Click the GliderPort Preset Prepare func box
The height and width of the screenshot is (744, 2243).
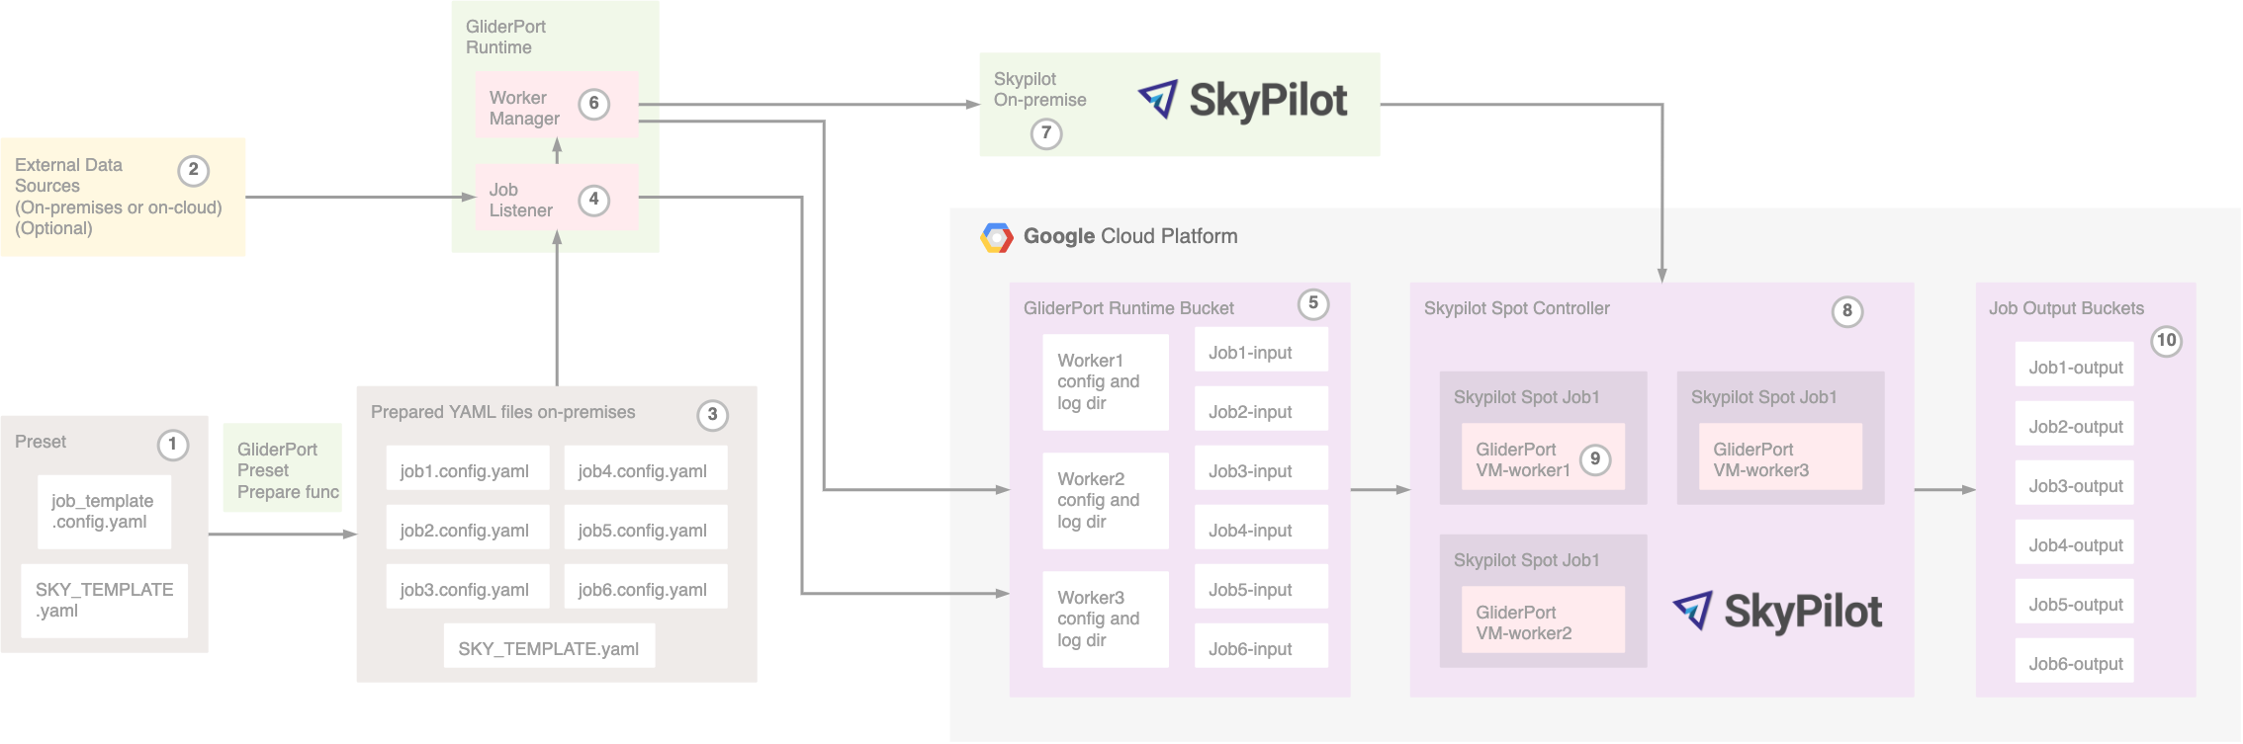[x=283, y=468]
